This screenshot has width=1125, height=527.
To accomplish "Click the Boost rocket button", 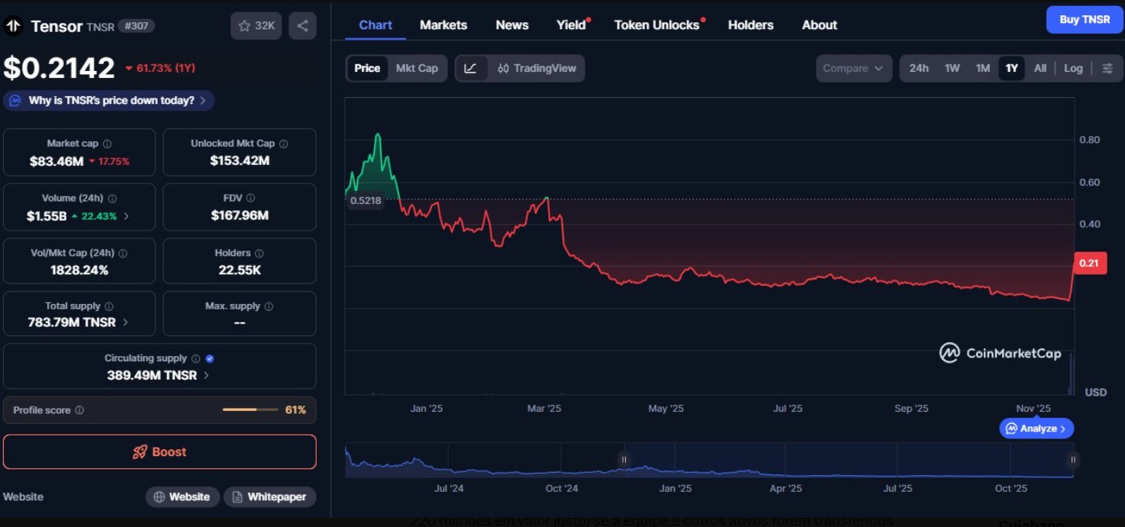I will (160, 452).
